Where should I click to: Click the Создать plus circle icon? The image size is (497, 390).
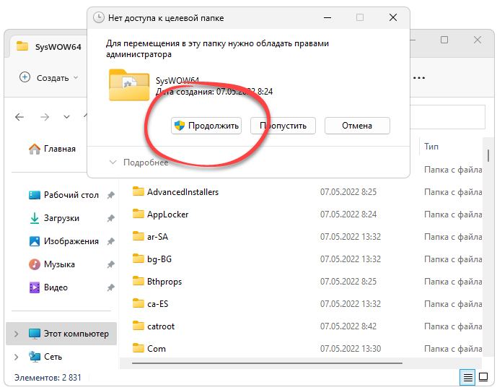[x=25, y=77]
